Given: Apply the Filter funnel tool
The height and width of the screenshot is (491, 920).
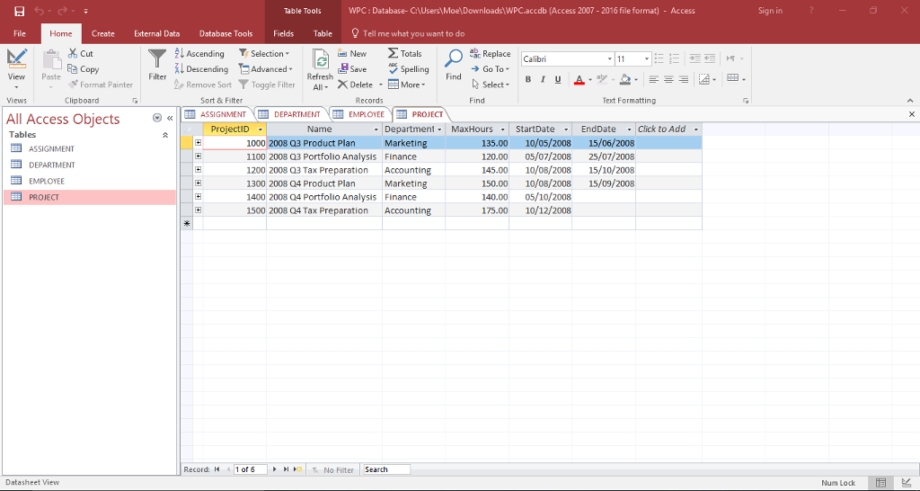Looking at the screenshot, I should (157, 65).
